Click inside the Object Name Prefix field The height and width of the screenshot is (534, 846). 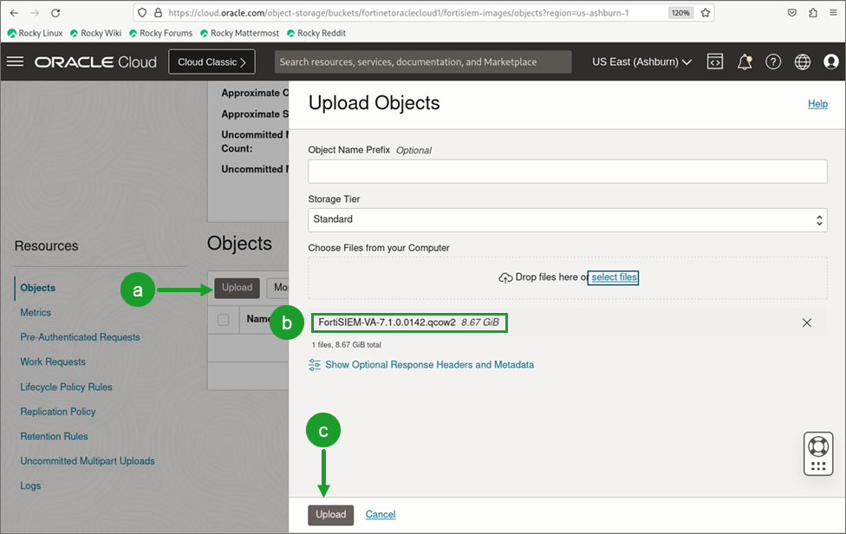(x=567, y=171)
